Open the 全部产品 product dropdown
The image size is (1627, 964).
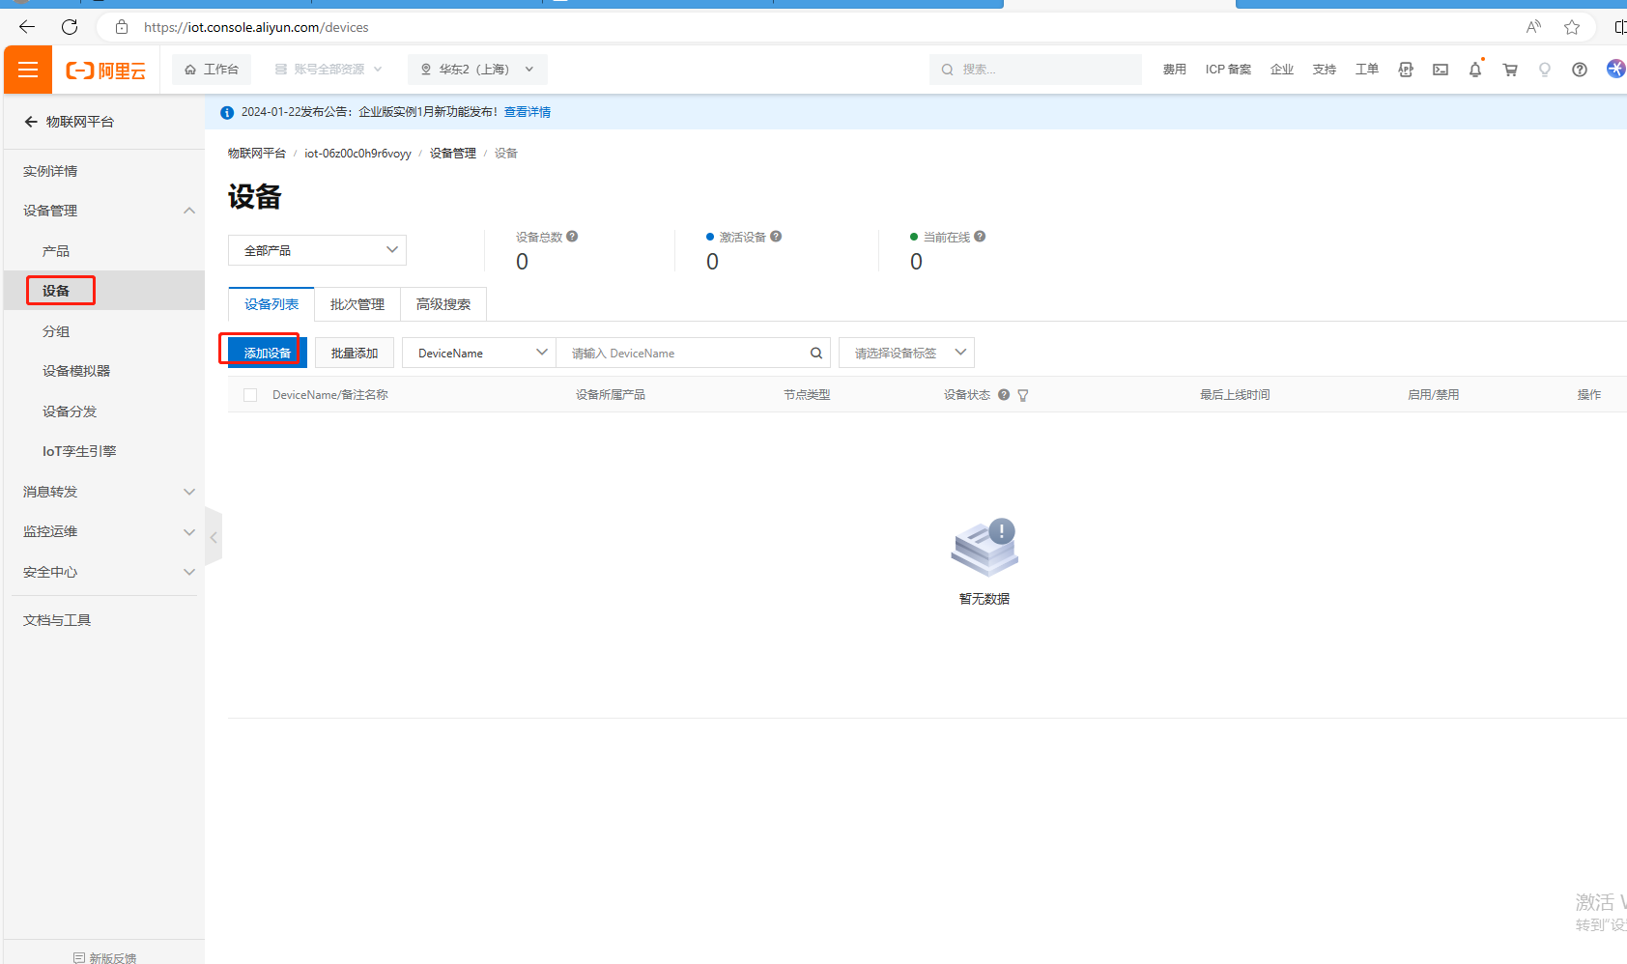317,250
